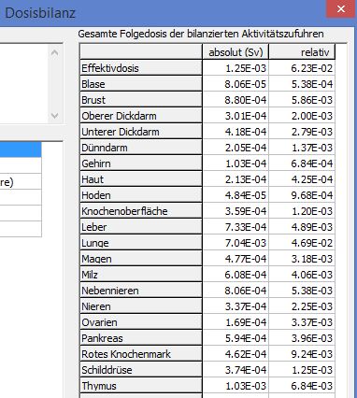
Task: Click relative value 4.06E-03 for Milz
Action: click(x=302, y=275)
